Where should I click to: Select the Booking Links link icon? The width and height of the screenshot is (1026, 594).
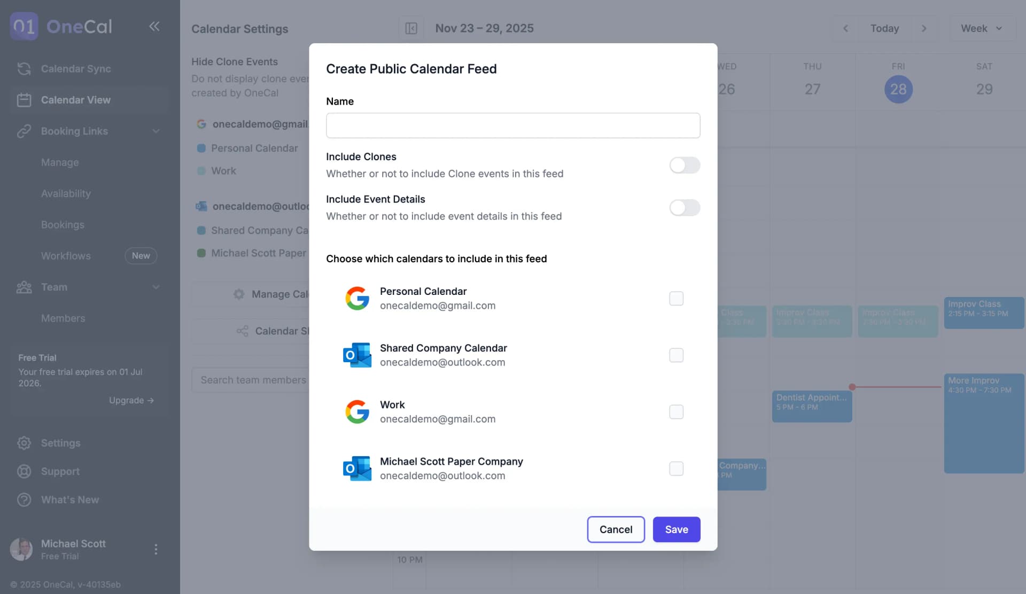[x=24, y=131]
